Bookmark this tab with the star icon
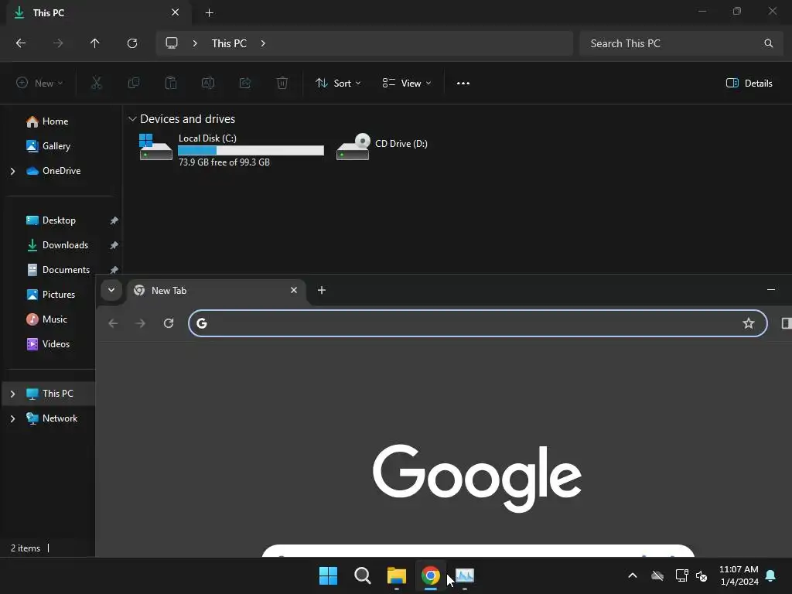This screenshot has height=594, width=792. [749, 323]
